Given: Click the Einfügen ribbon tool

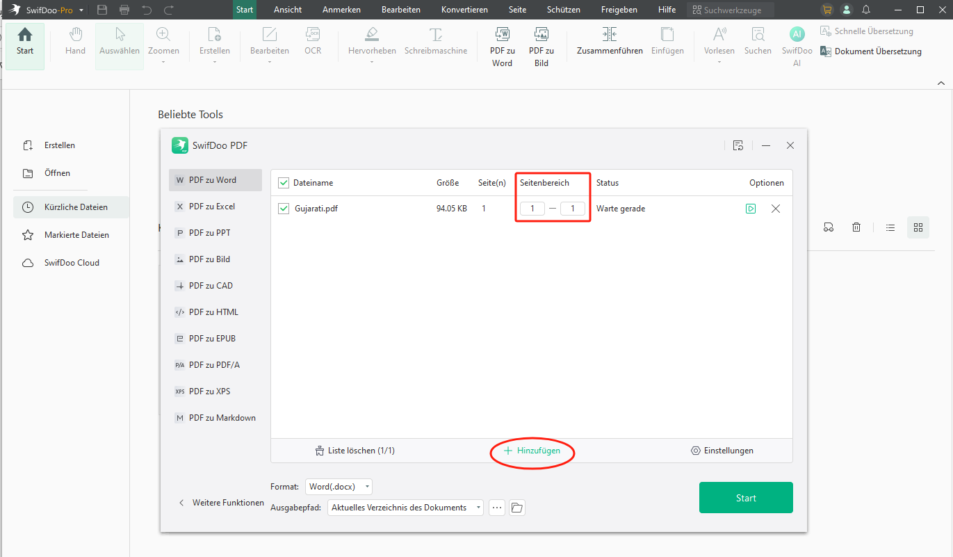Looking at the screenshot, I should [667, 42].
